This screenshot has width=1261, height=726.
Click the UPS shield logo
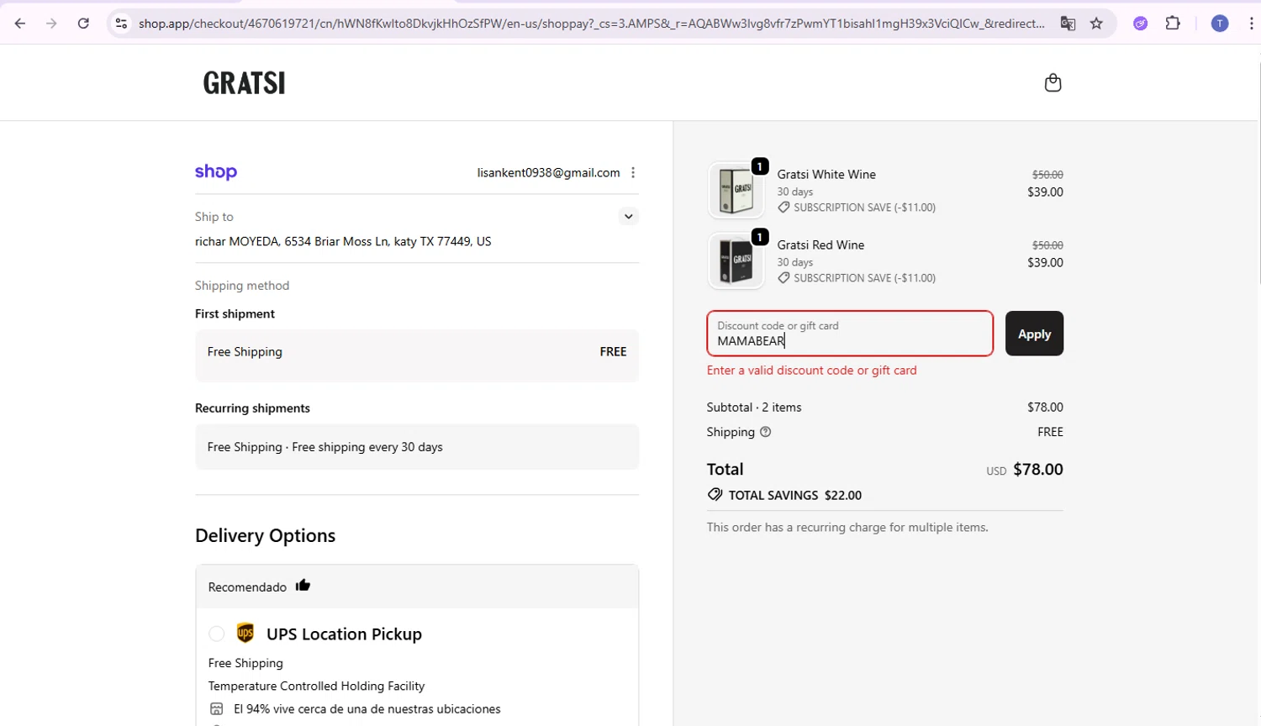pos(245,633)
